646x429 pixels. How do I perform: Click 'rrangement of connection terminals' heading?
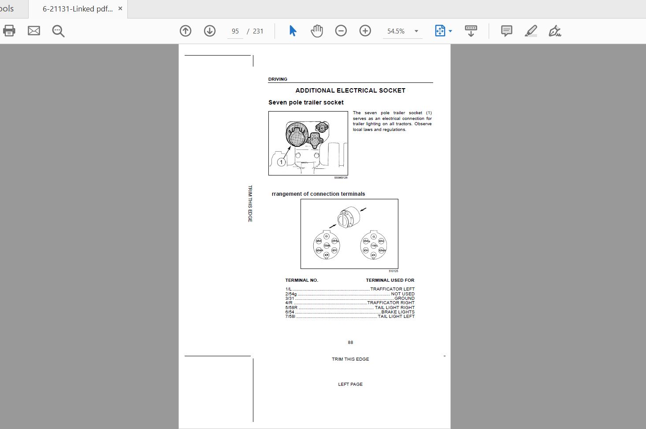coord(318,194)
